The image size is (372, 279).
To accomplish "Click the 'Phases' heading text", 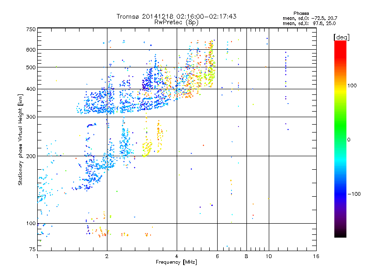I will coord(301,13).
